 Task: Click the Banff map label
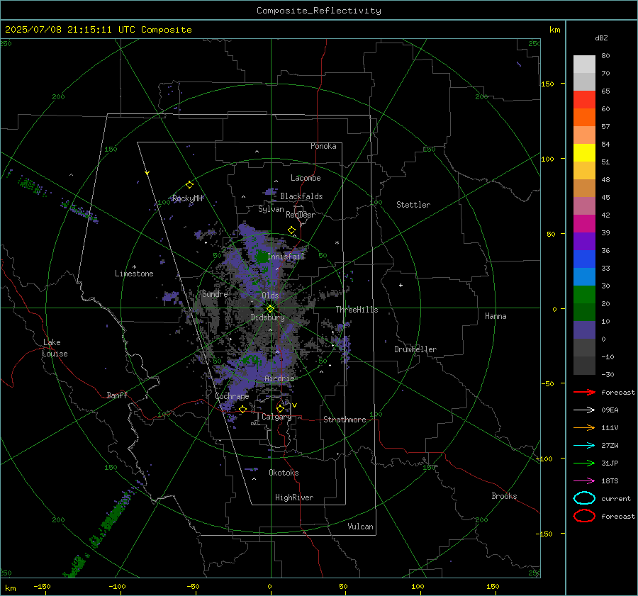tap(117, 395)
